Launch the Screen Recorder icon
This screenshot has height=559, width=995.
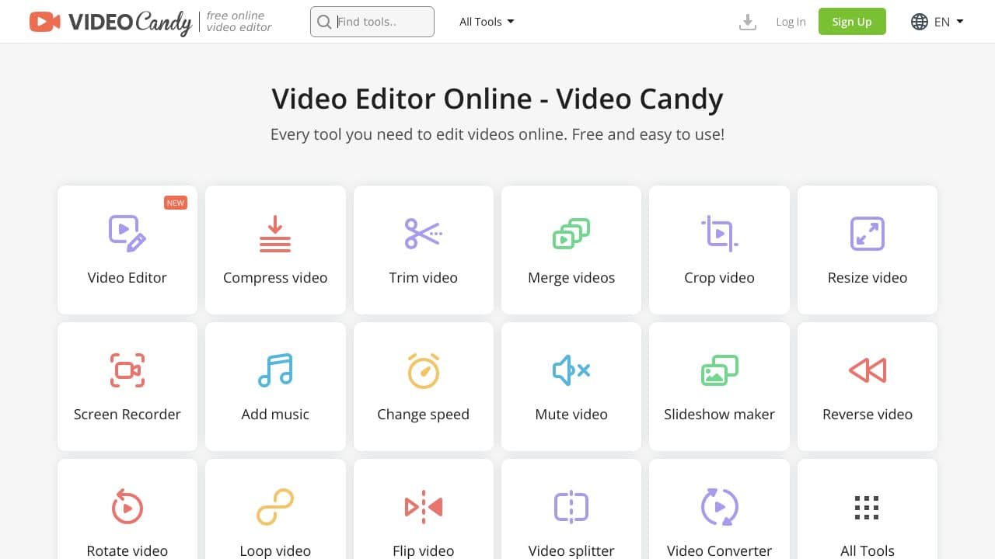[127, 370]
